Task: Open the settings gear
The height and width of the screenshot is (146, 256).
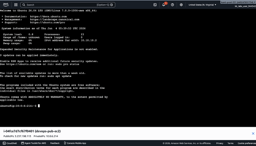Action: [x=181, y=5]
